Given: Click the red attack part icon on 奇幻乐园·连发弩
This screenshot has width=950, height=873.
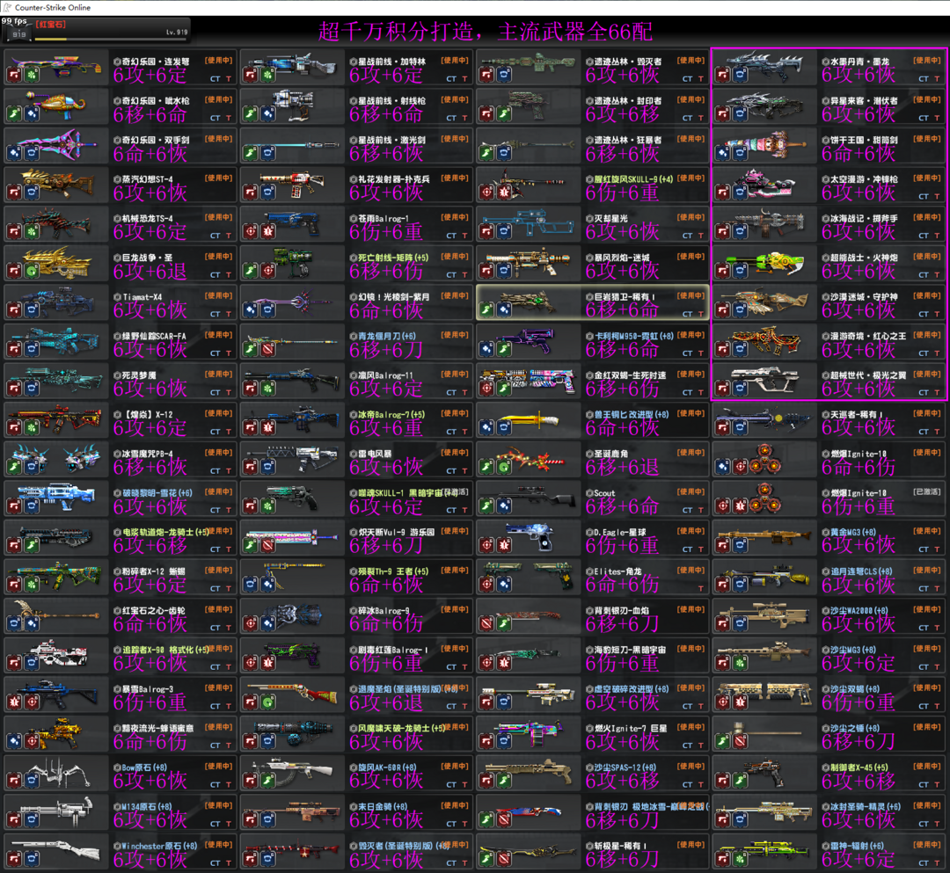Looking at the screenshot, I should [x=14, y=75].
